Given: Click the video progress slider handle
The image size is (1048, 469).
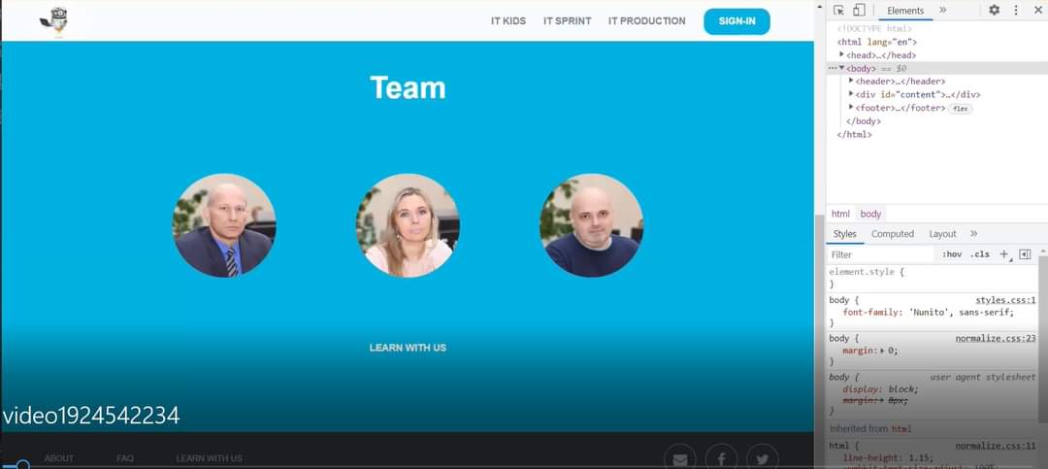Looking at the screenshot, I should click(22, 464).
